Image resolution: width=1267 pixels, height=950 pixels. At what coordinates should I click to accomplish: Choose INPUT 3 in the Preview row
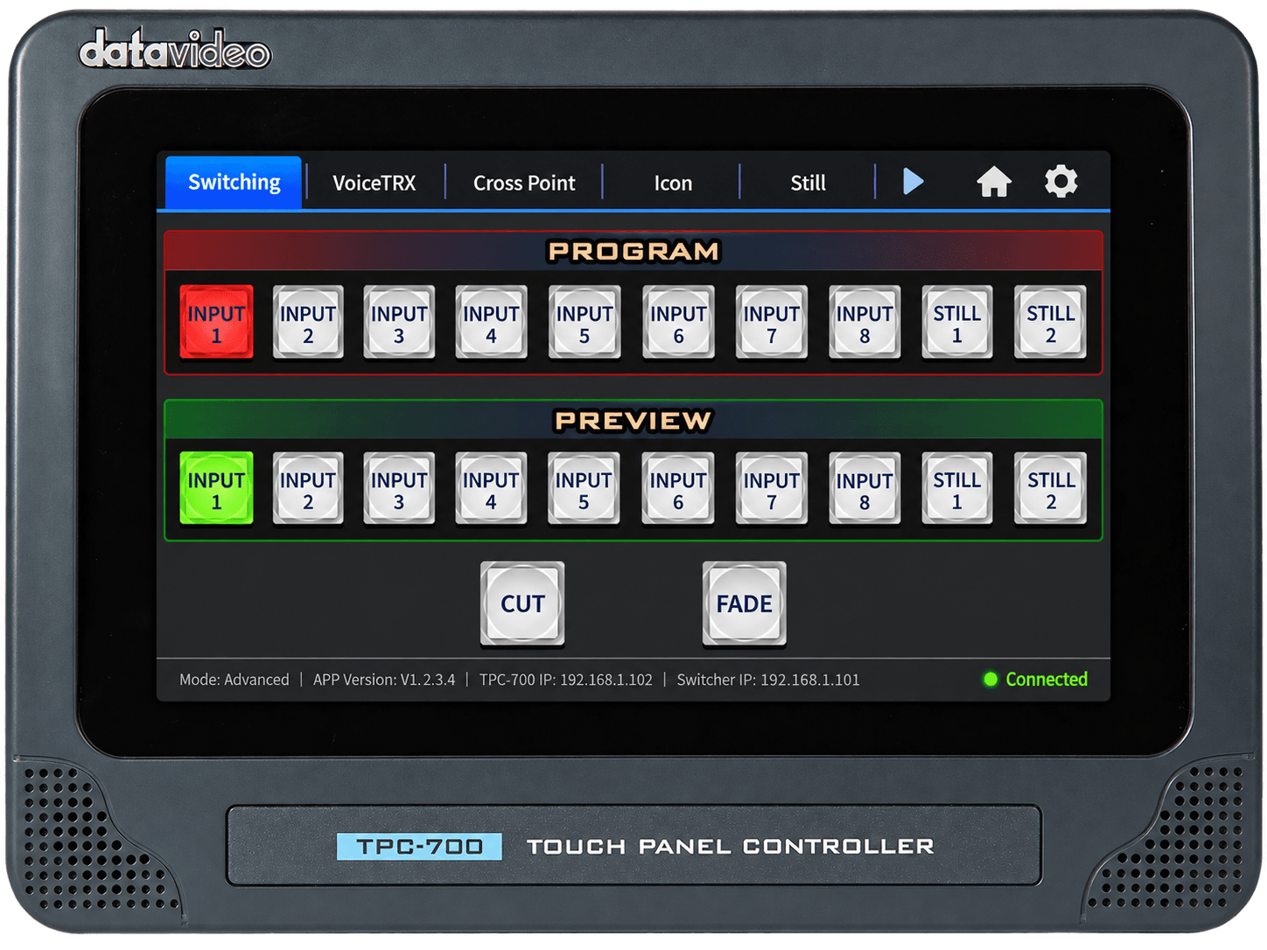tap(399, 489)
